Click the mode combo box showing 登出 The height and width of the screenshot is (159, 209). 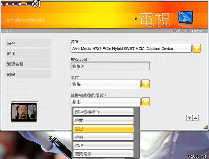tap(105, 102)
